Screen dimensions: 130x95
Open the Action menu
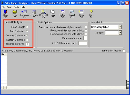[9, 7]
